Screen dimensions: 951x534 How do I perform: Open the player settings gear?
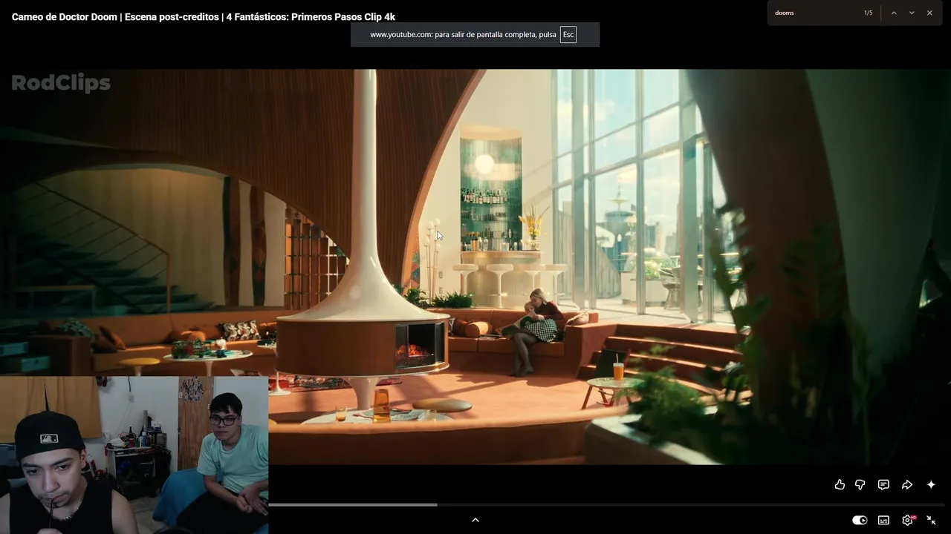[907, 520]
